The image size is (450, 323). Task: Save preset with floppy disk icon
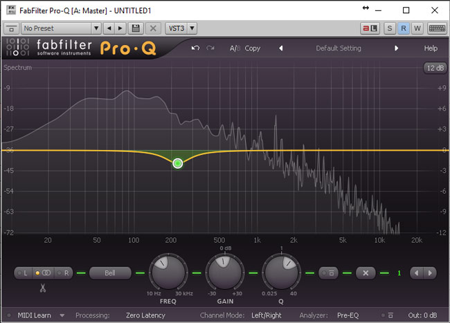point(136,28)
